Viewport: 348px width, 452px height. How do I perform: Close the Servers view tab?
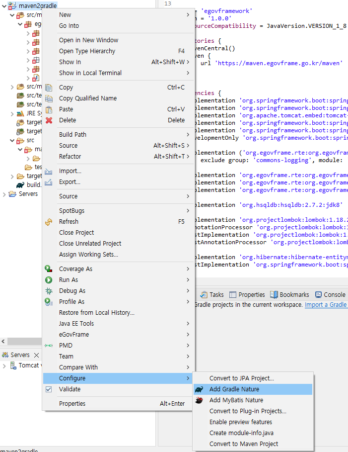(36, 355)
